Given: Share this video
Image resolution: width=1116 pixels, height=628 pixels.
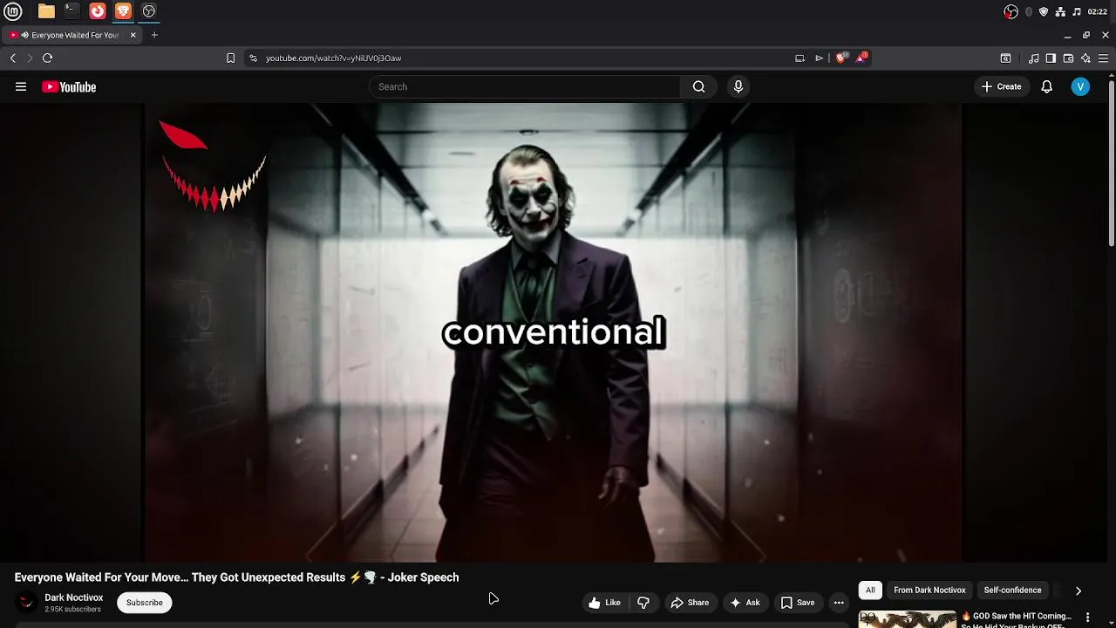Looking at the screenshot, I should 689,603.
